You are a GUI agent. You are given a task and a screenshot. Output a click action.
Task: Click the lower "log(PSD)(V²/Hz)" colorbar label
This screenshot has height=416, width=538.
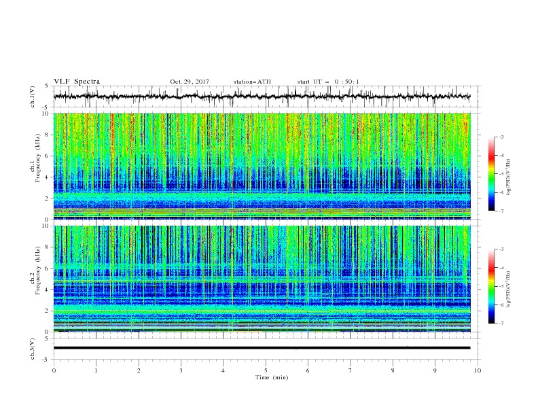(509, 289)
